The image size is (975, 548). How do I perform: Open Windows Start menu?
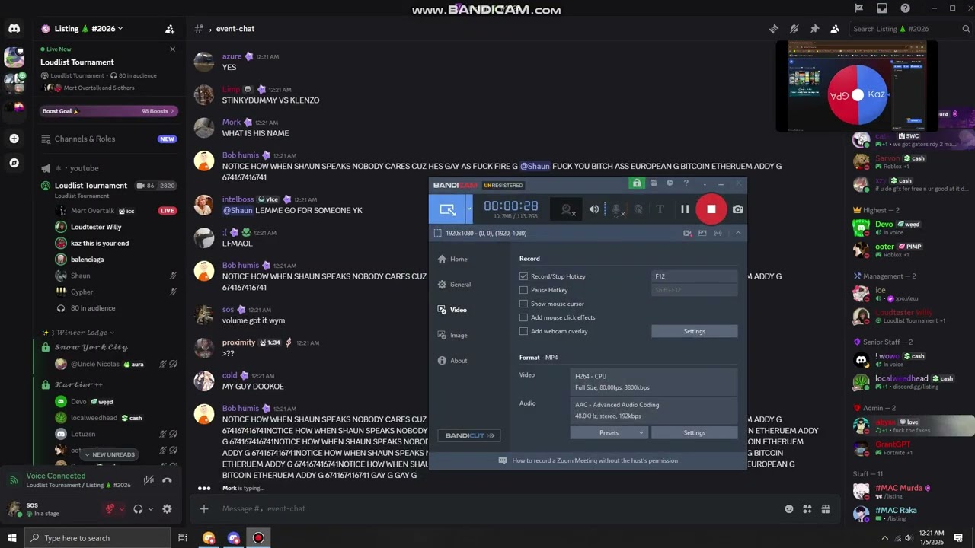tap(11, 538)
